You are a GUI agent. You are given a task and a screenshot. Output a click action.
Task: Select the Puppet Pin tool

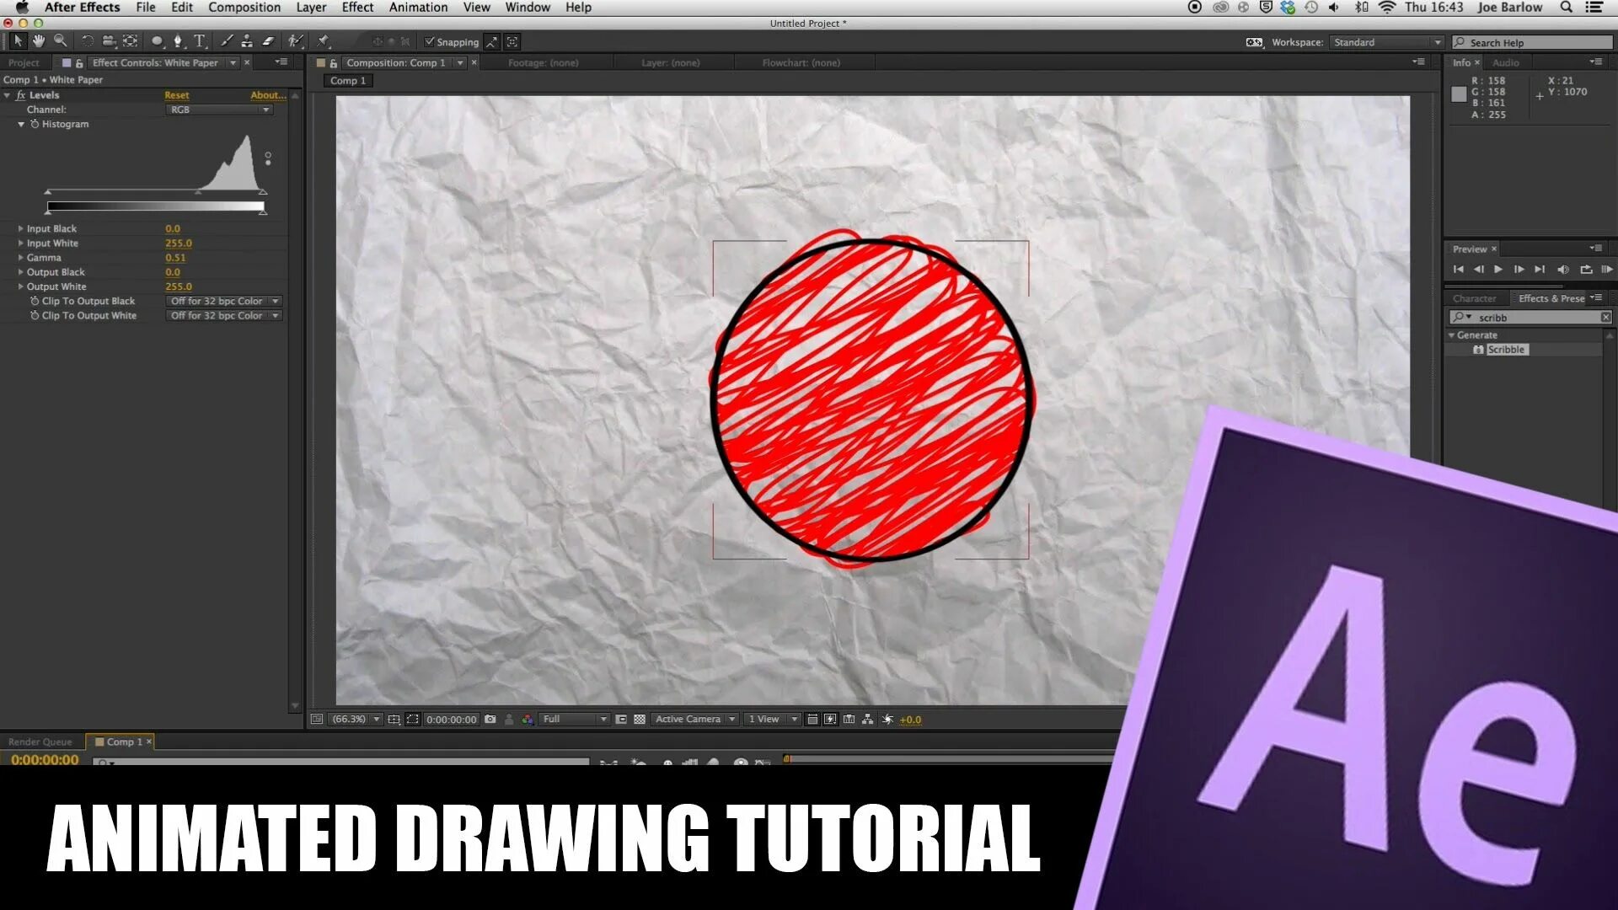323,40
